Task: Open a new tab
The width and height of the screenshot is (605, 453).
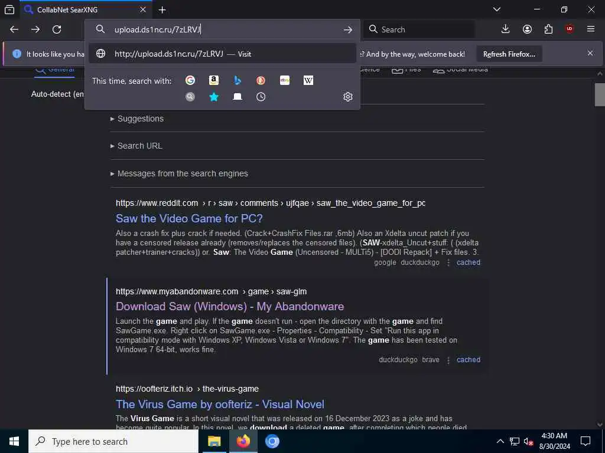Action: coord(162,10)
